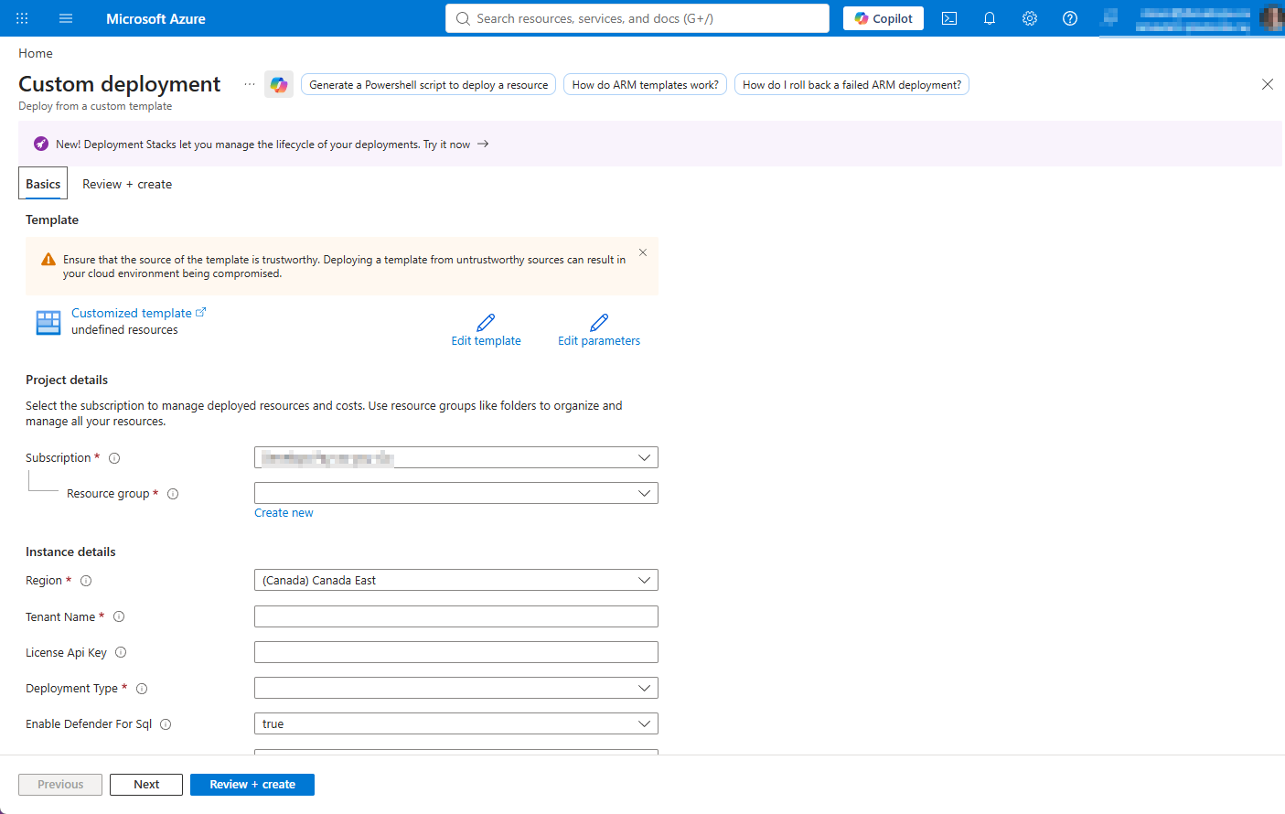Click the Deployment Stacks rocket icon
This screenshot has height=814, width=1285.
(x=41, y=144)
